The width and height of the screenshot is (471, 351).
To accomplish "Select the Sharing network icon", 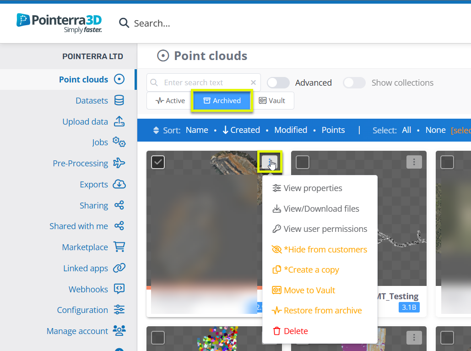I will 119,205.
